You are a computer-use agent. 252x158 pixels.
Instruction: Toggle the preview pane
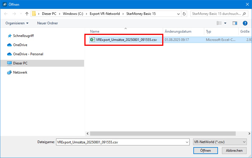[235, 23]
